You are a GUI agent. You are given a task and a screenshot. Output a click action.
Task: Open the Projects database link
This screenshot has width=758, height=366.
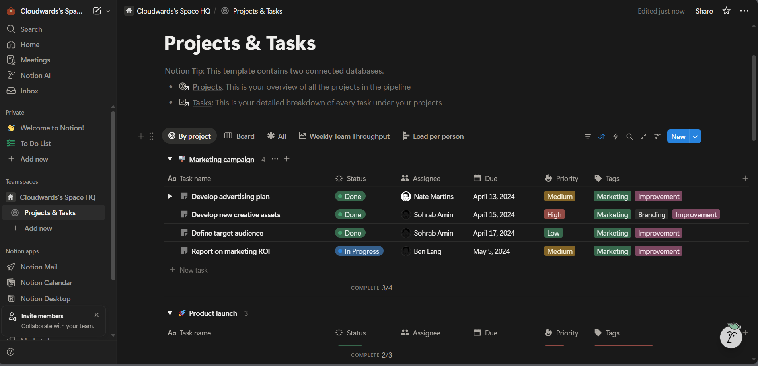coord(207,87)
